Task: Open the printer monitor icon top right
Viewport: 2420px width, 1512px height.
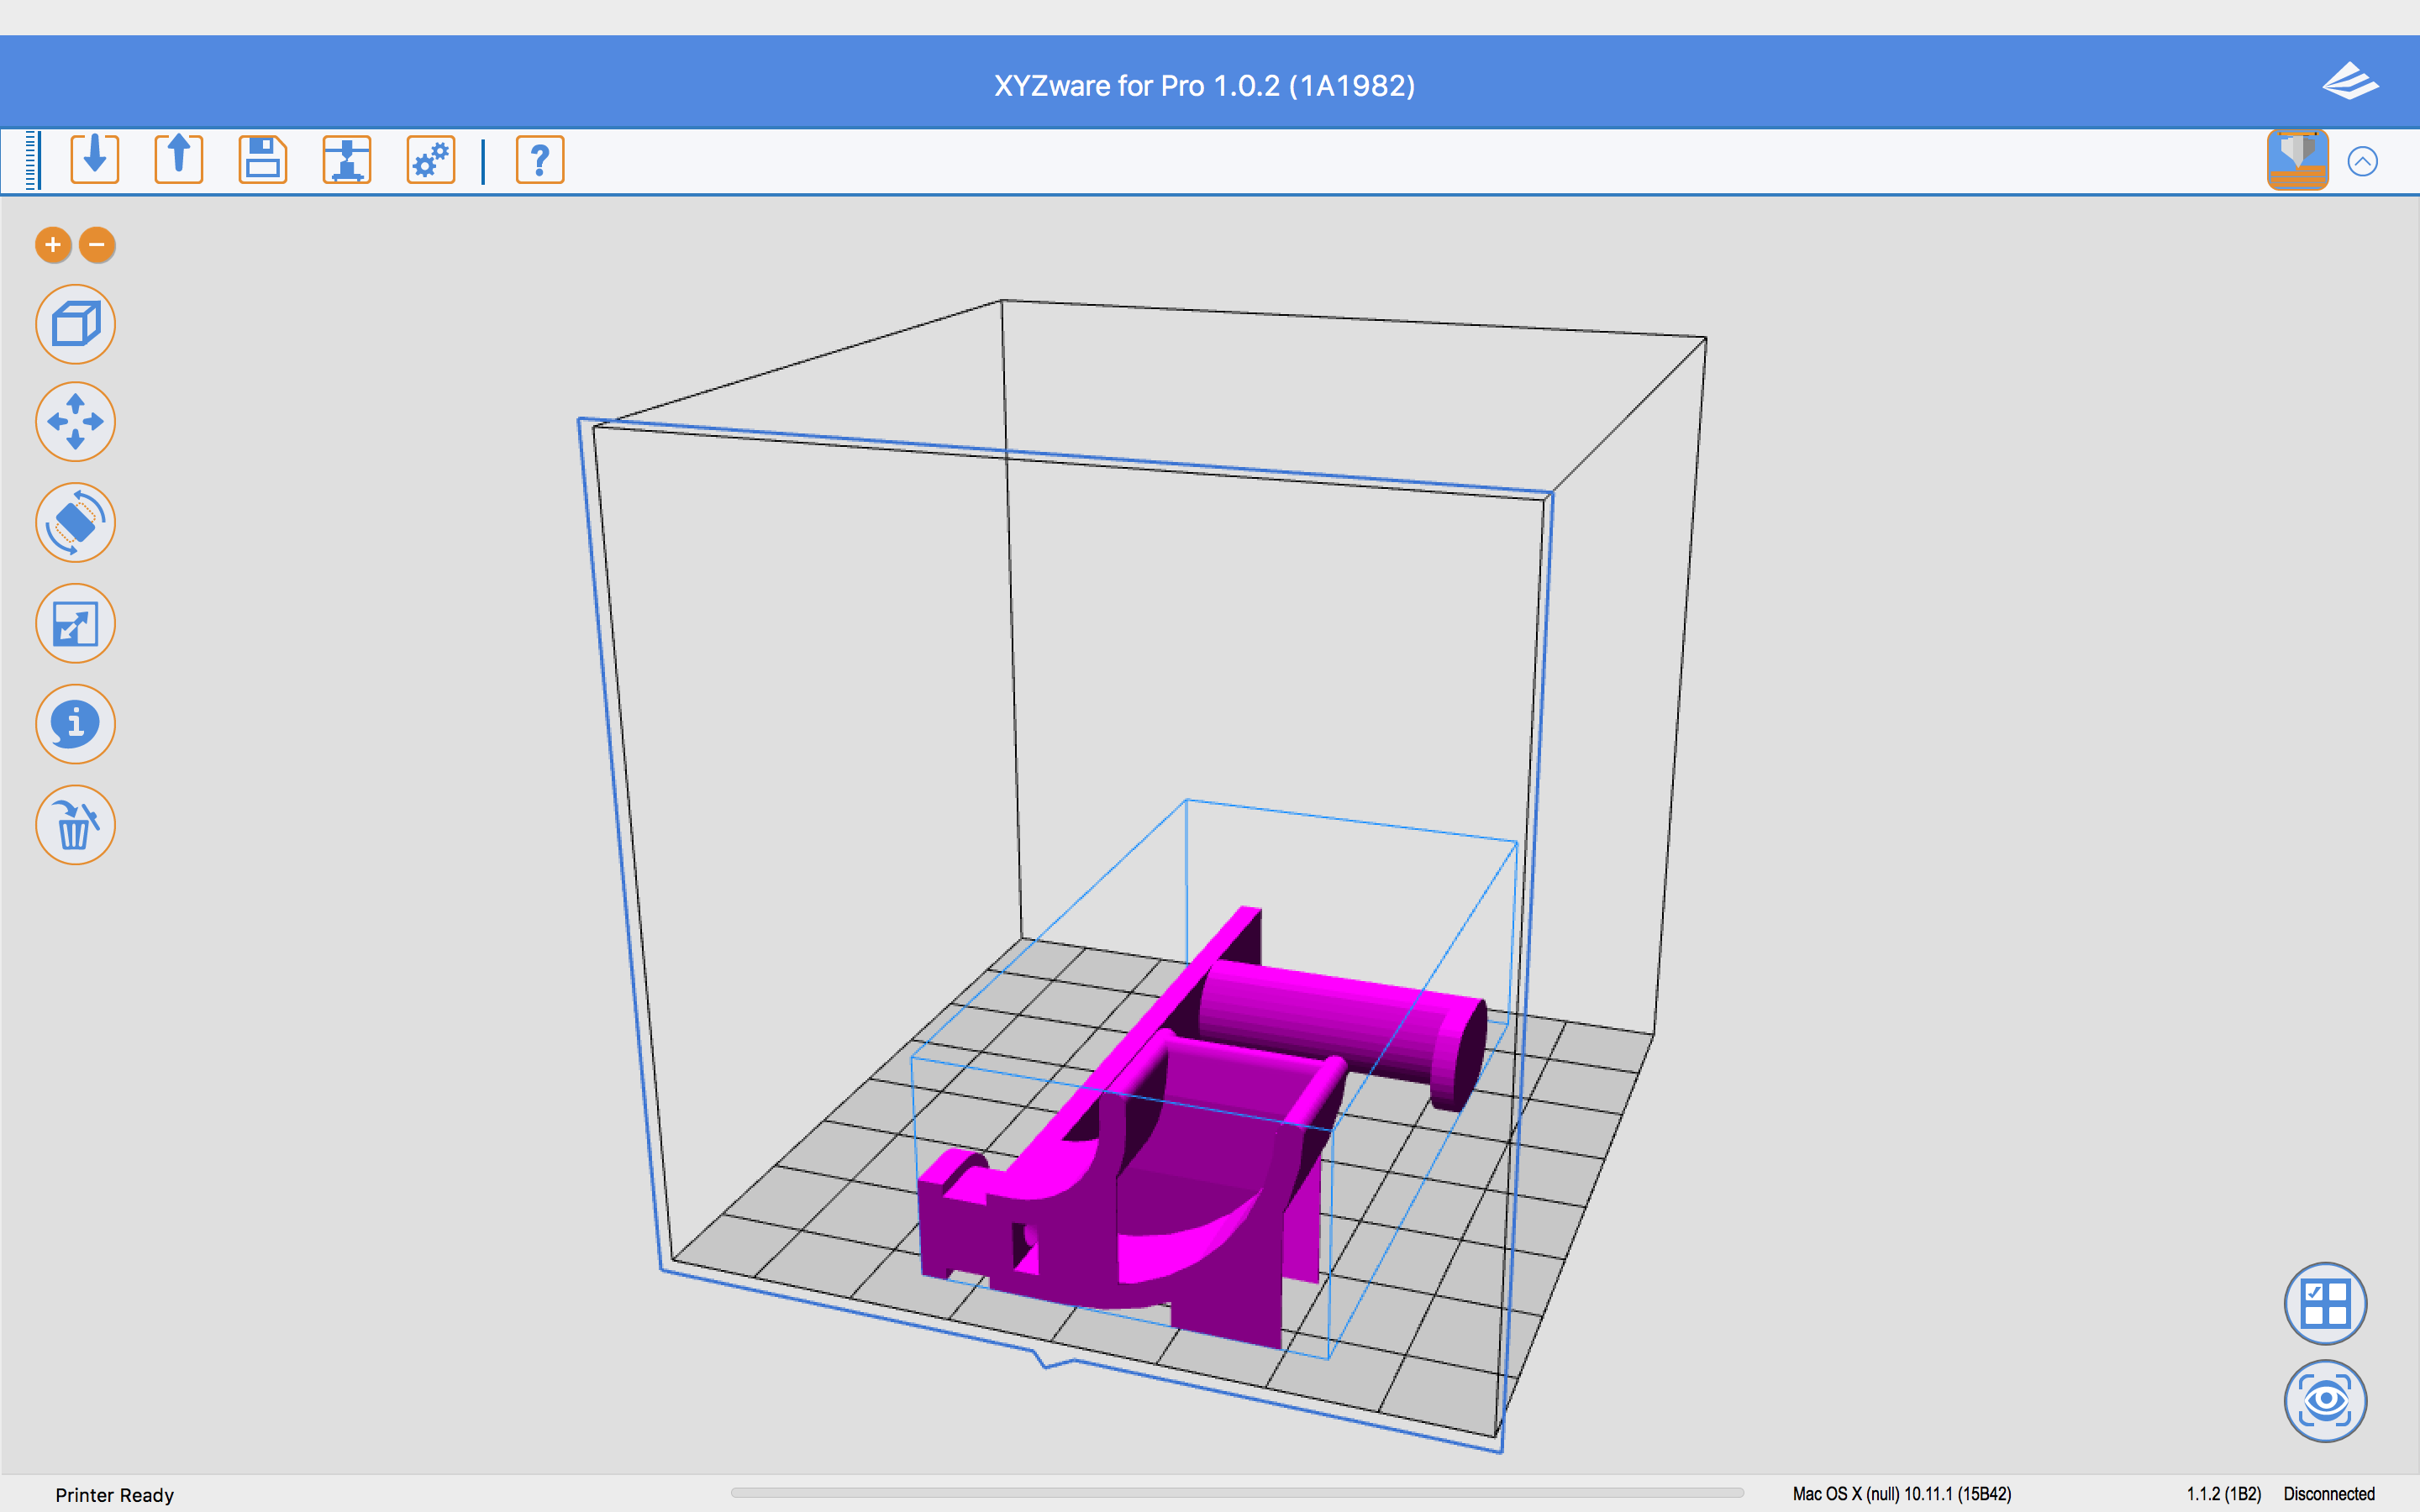Action: (2297, 160)
